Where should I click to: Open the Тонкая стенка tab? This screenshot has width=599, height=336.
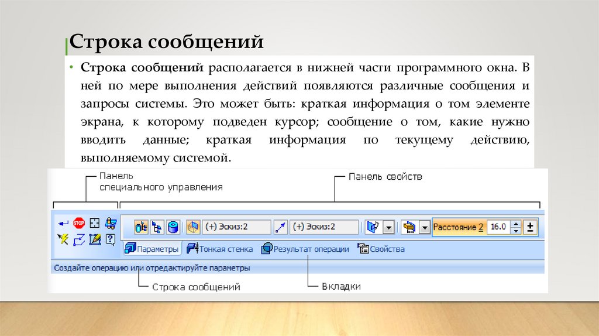[220, 249]
